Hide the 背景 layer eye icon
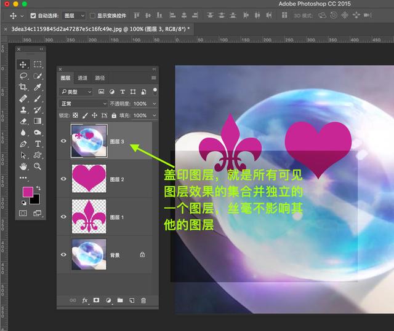 tap(63, 255)
